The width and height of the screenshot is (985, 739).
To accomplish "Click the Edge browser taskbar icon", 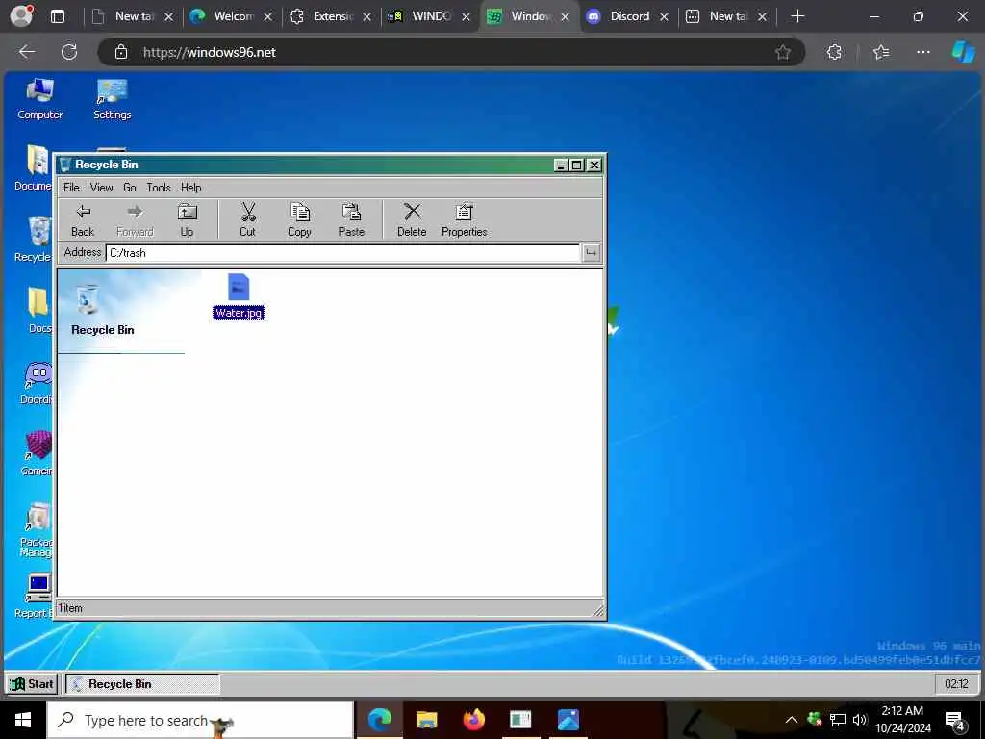I will pyautogui.click(x=379, y=720).
